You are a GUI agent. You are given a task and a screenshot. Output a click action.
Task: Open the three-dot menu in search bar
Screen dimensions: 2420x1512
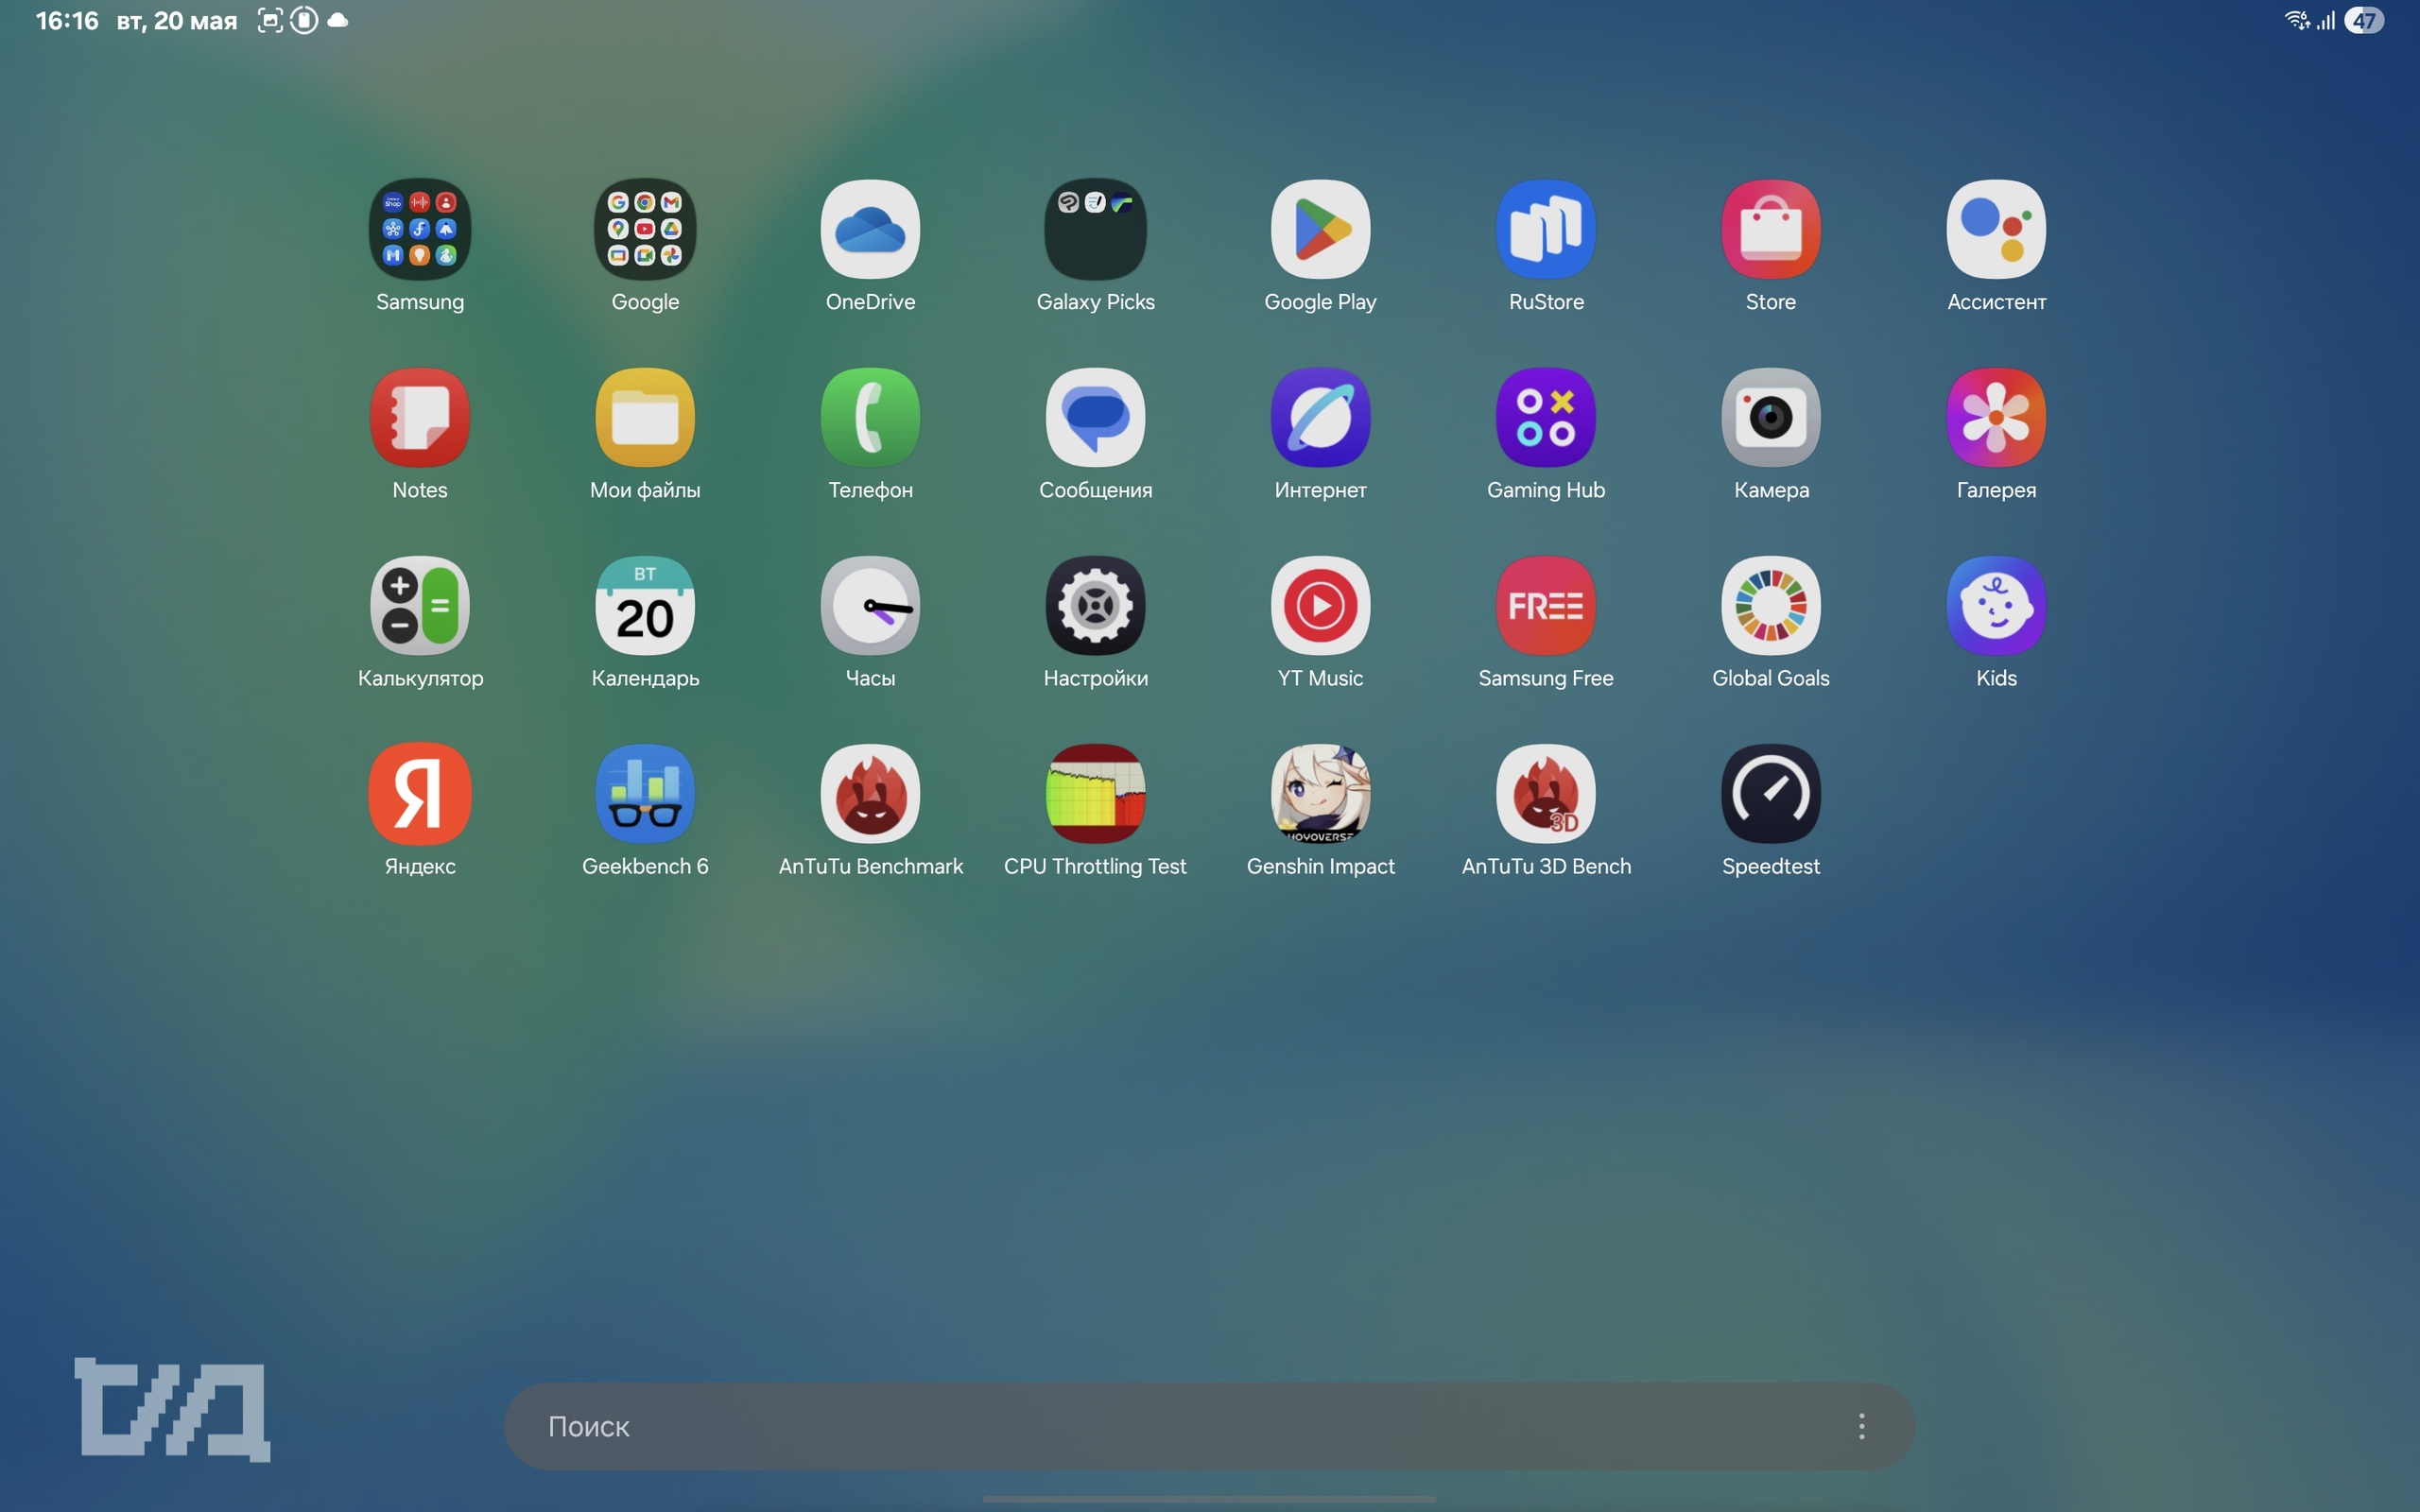pyautogui.click(x=1861, y=1426)
